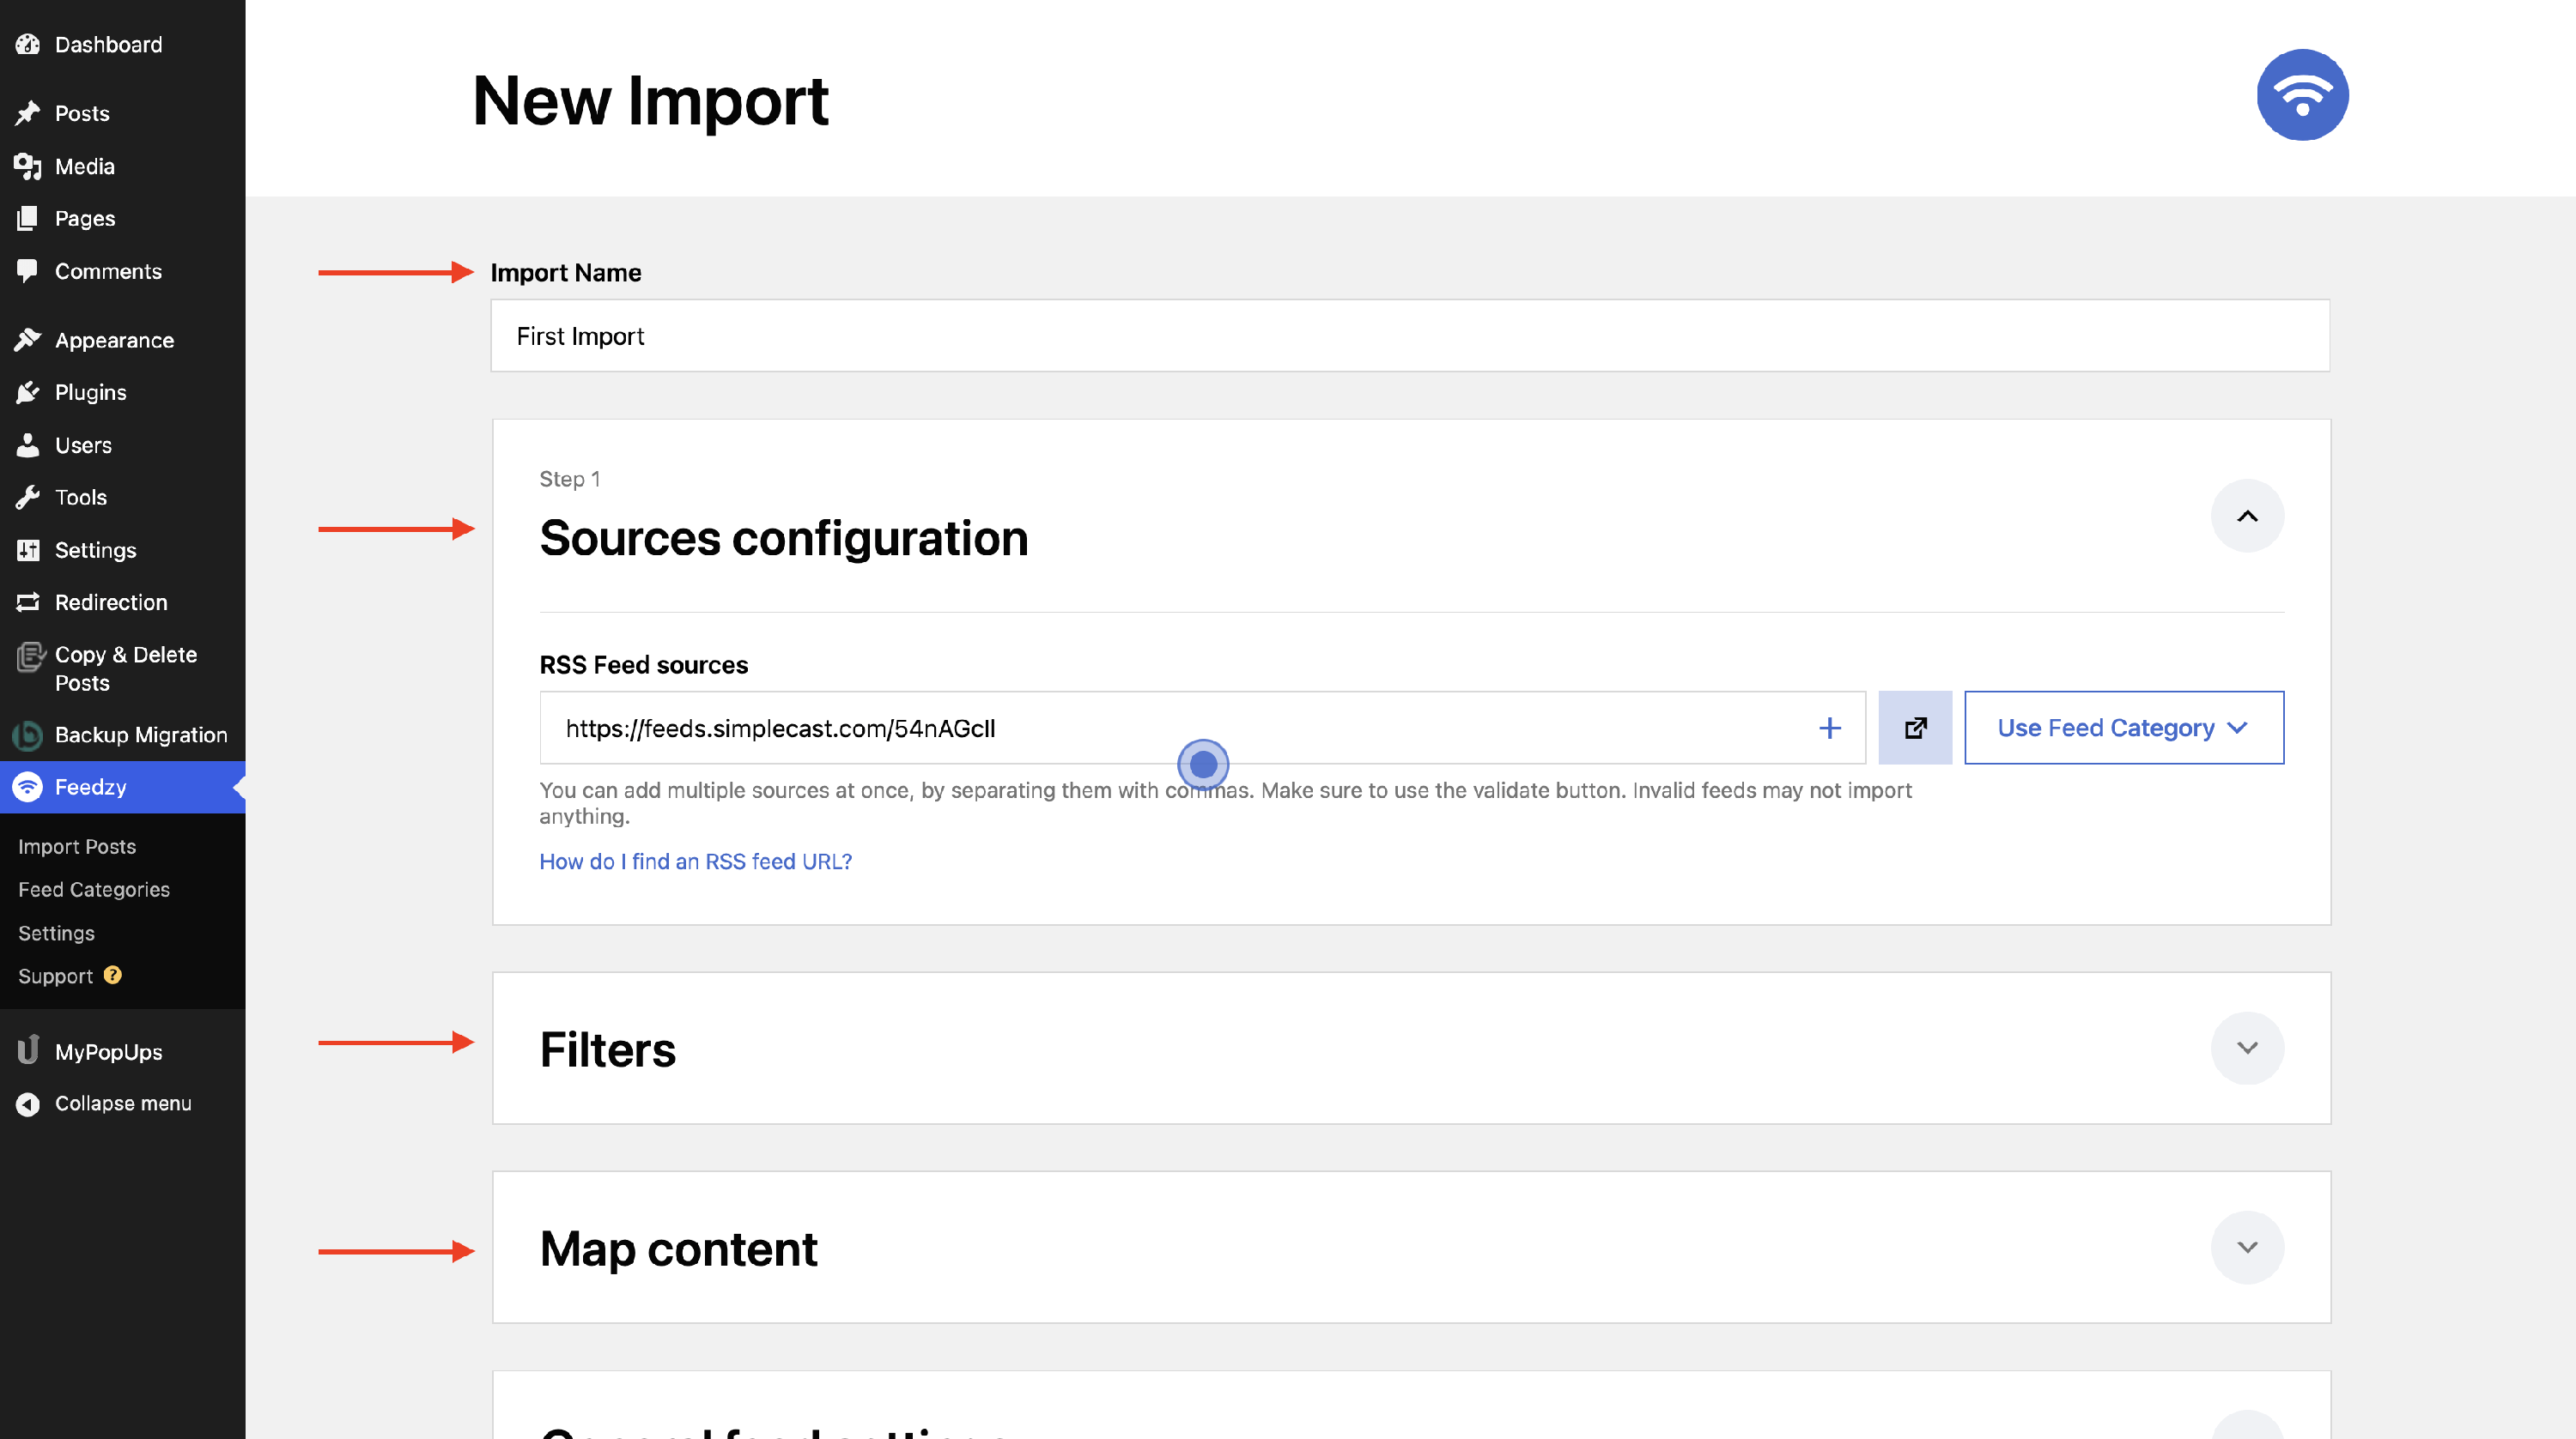Image resolution: width=2576 pixels, height=1439 pixels.
Task: Expand the Map content section
Action: point(2246,1246)
